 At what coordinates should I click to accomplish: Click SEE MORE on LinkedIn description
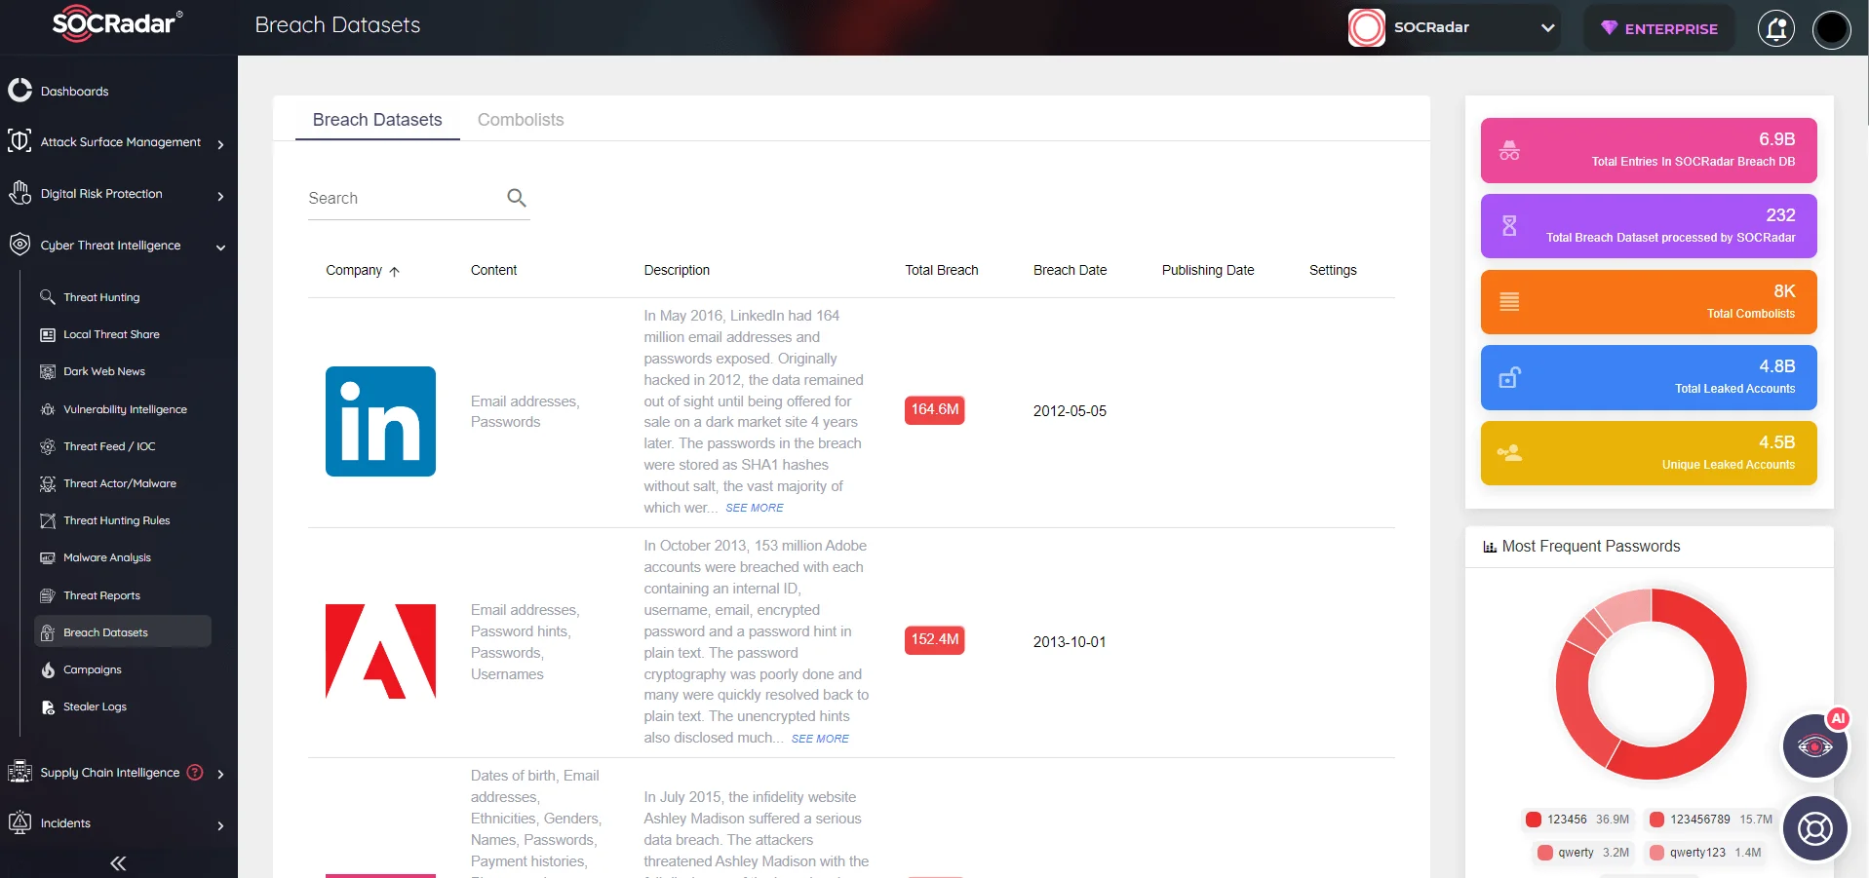point(755,508)
